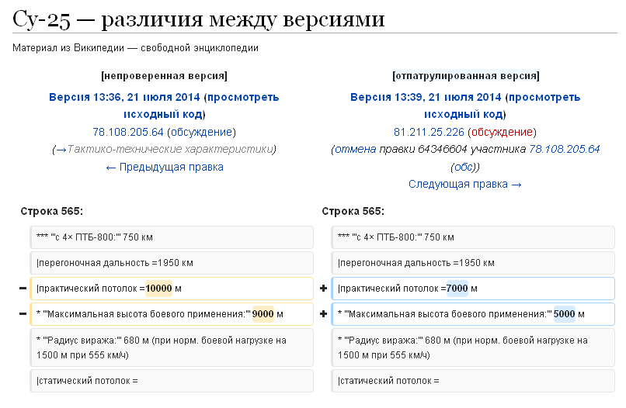Click the plus marker beside Максимальная высота 5000 м

[x=324, y=314]
